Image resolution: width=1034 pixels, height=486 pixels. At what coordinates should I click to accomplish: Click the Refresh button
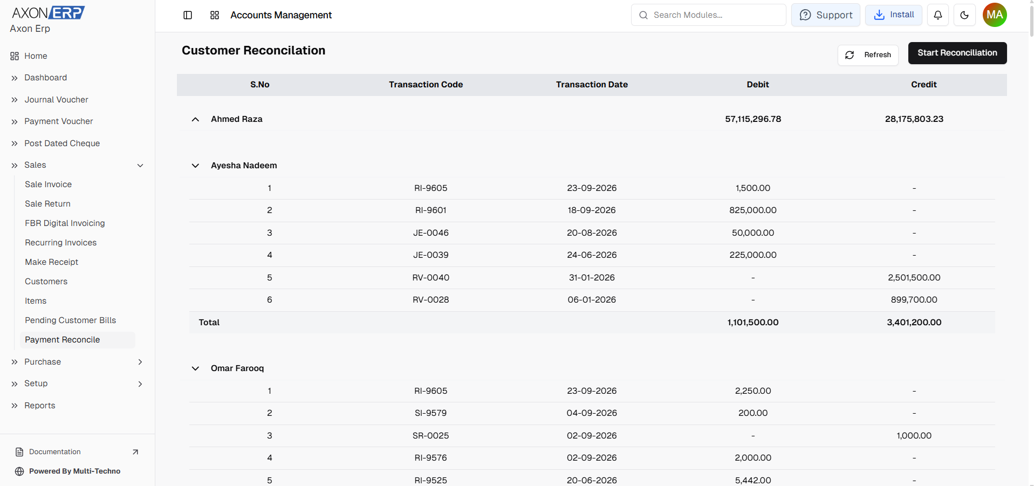(x=868, y=55)
